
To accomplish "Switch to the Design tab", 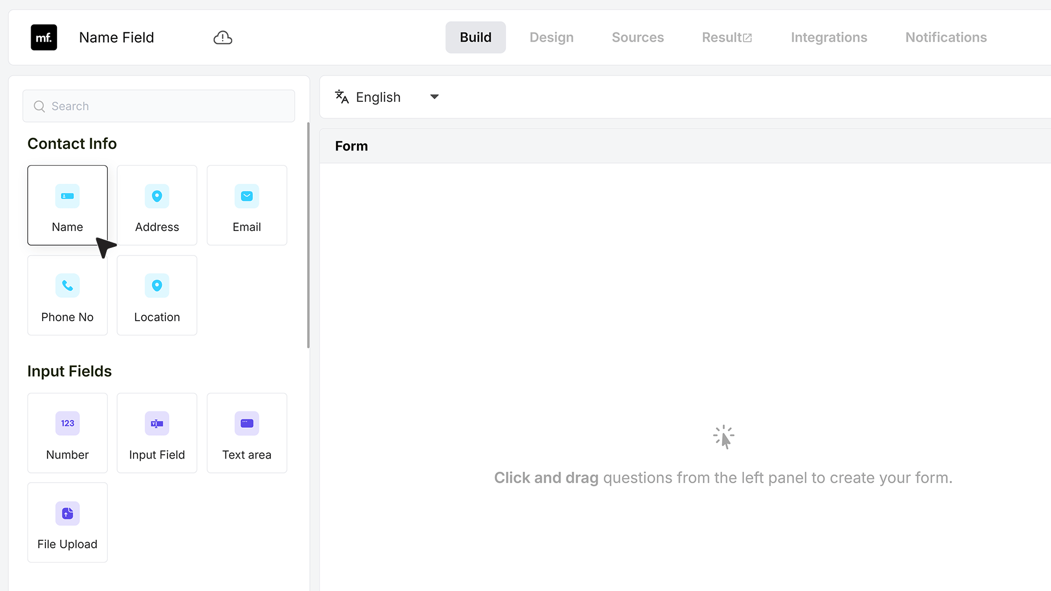I will [551, 37].
